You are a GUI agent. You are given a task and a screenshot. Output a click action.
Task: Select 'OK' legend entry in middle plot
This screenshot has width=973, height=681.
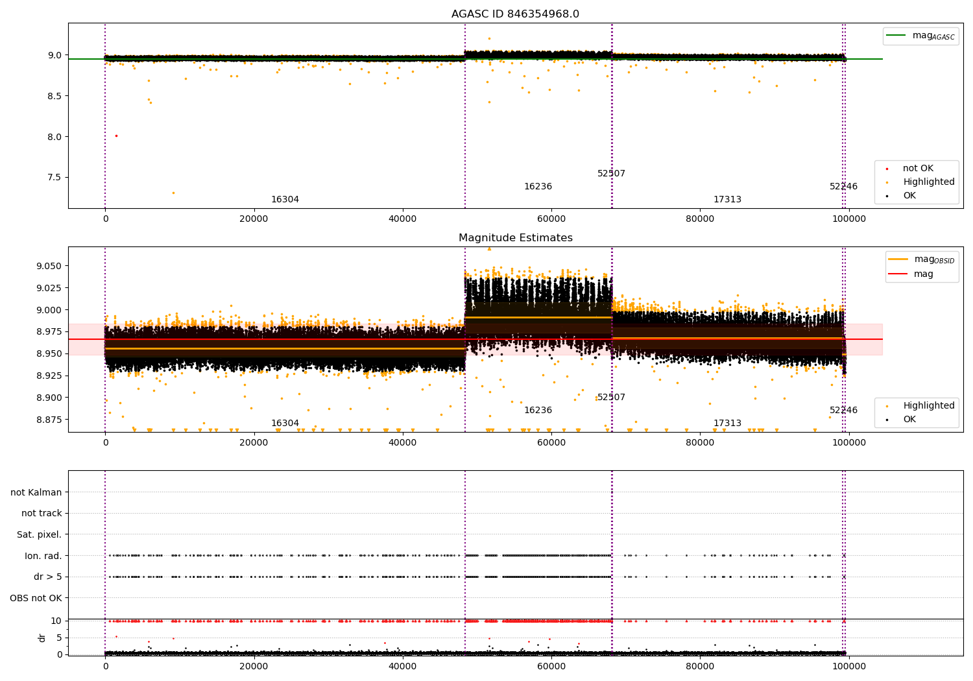tap(909, 420)
